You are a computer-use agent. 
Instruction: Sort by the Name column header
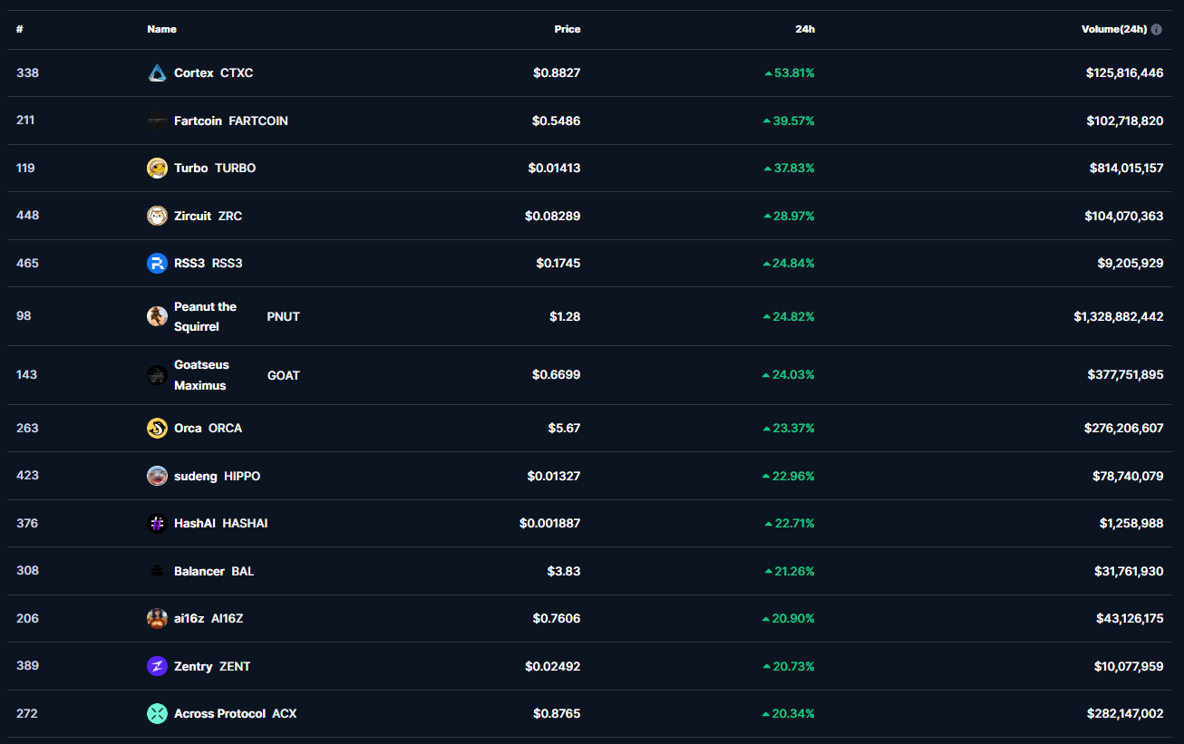click(x=161, y=29)
